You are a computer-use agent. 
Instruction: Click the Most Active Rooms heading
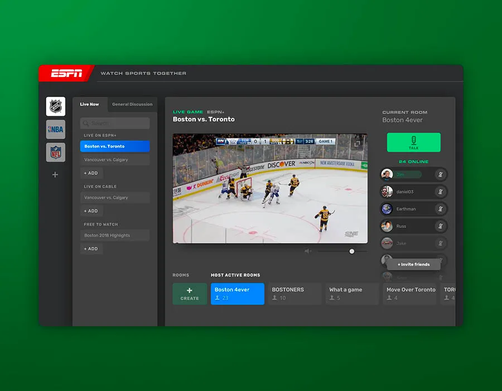pos(235,275)
